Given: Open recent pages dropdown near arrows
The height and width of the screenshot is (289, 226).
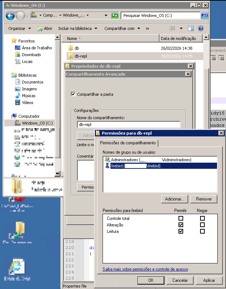Looking at the screenshot, I should (27, 16).
